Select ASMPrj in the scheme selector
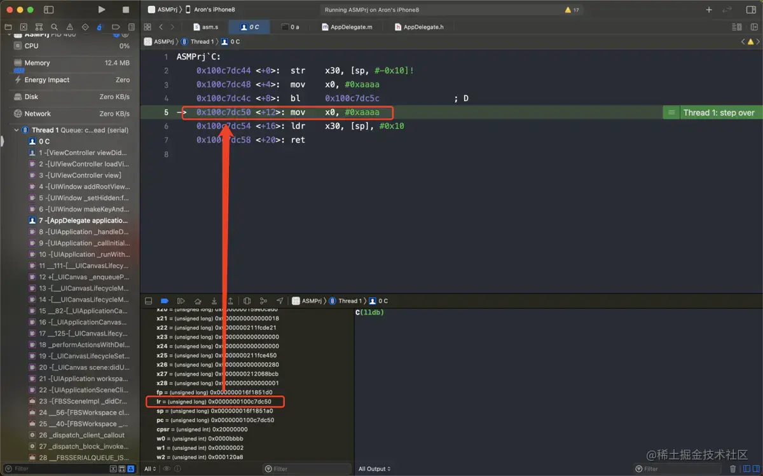This screenshot has width=763, height=476. pyautogui.click(x=163, y=10)
